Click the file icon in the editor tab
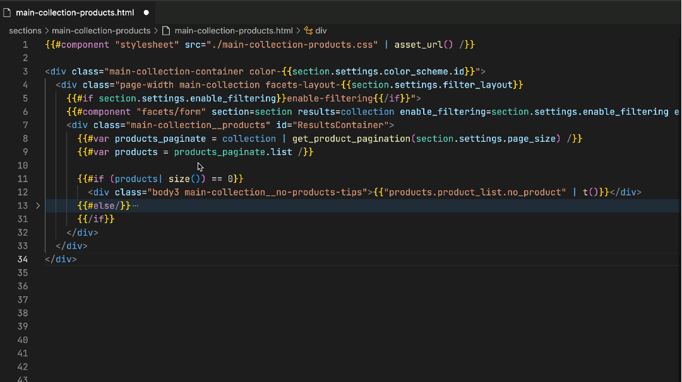 [x=8, y=12]
